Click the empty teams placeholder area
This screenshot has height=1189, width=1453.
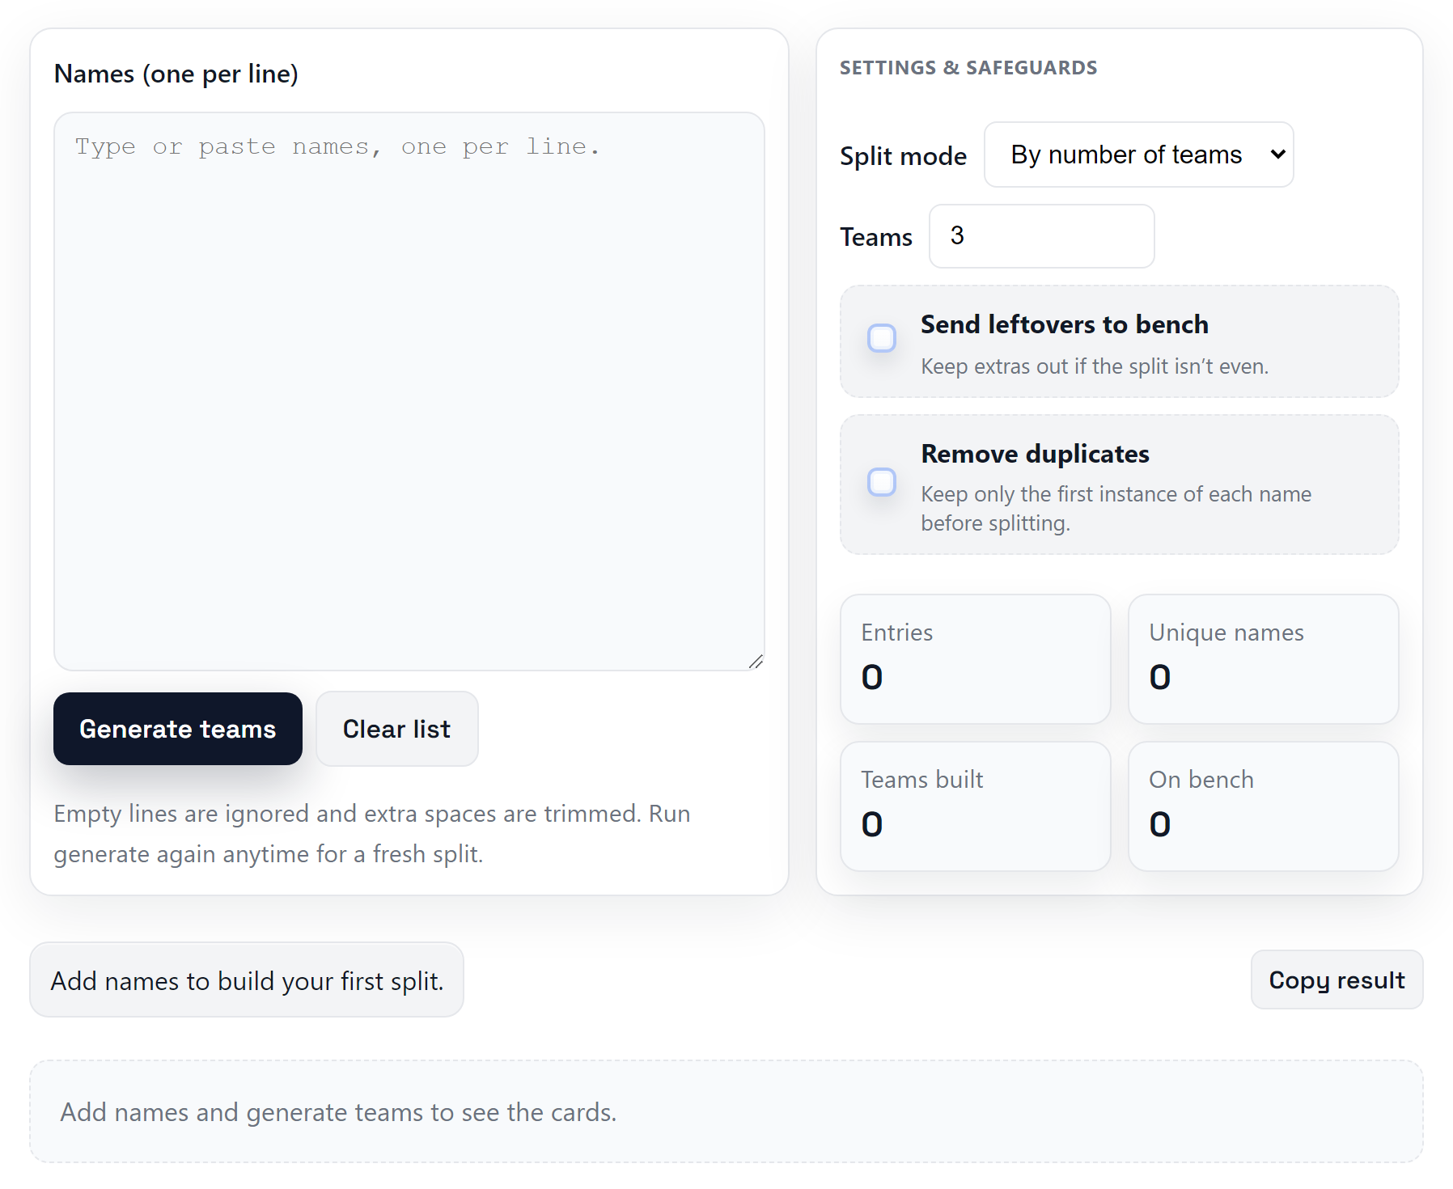point(726,1112)
